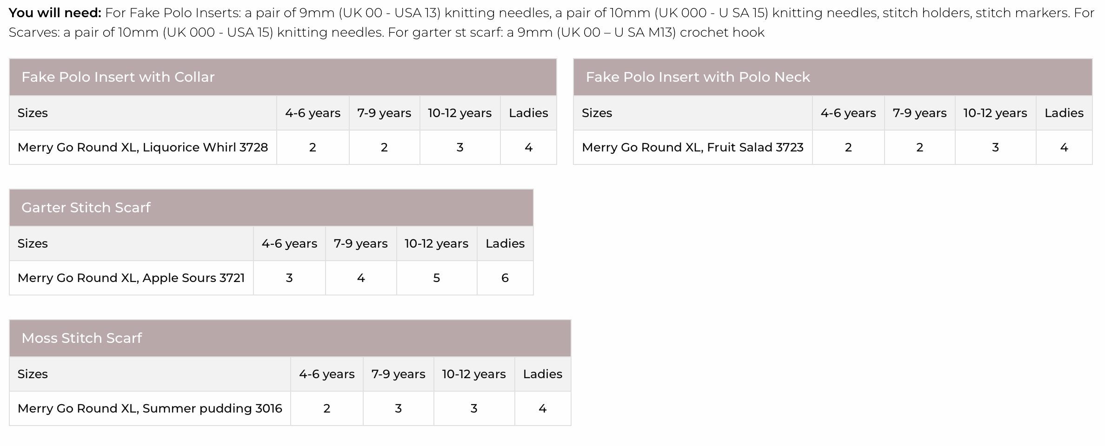The height and width of the screenshot is (446, 1105).
Task: Click the 10-12 years quantity 3 in Collar table
Action: (x=459, y=148)
